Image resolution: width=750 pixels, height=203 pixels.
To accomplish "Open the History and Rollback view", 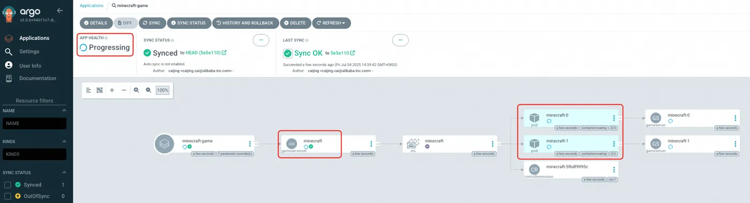I will click(x=244, y=23).
